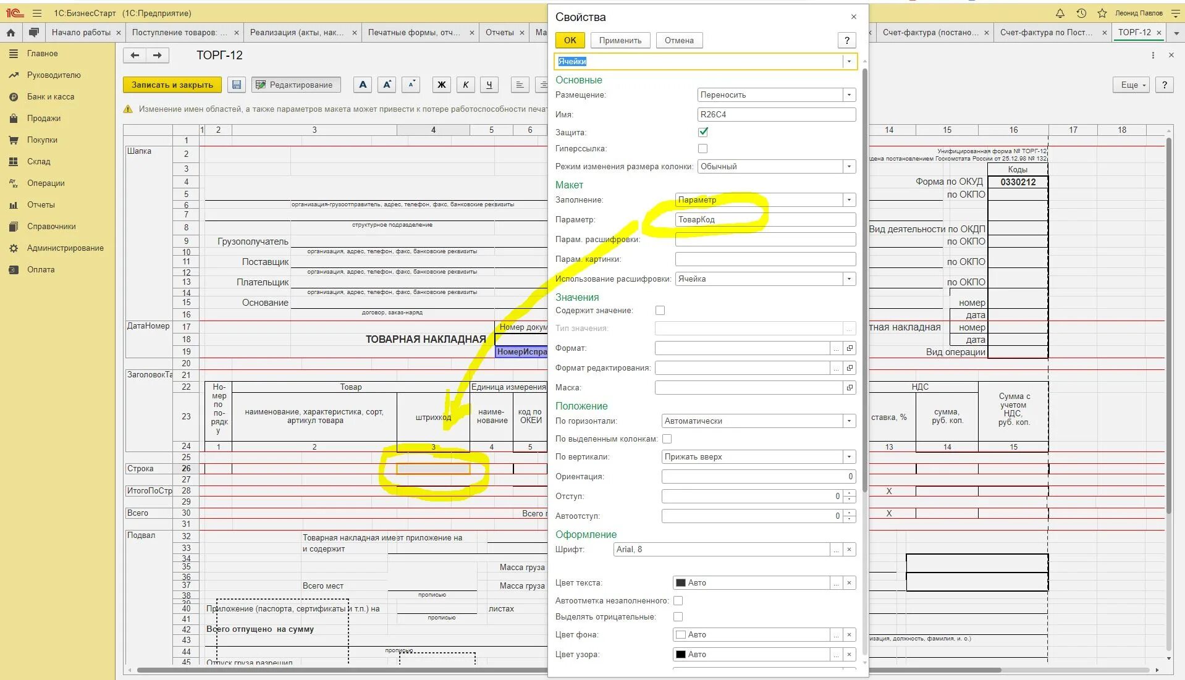The height and width of the screenshot is (680, 1185).
Task: Click OK in Properties dialog
Action: pos(570,41)
